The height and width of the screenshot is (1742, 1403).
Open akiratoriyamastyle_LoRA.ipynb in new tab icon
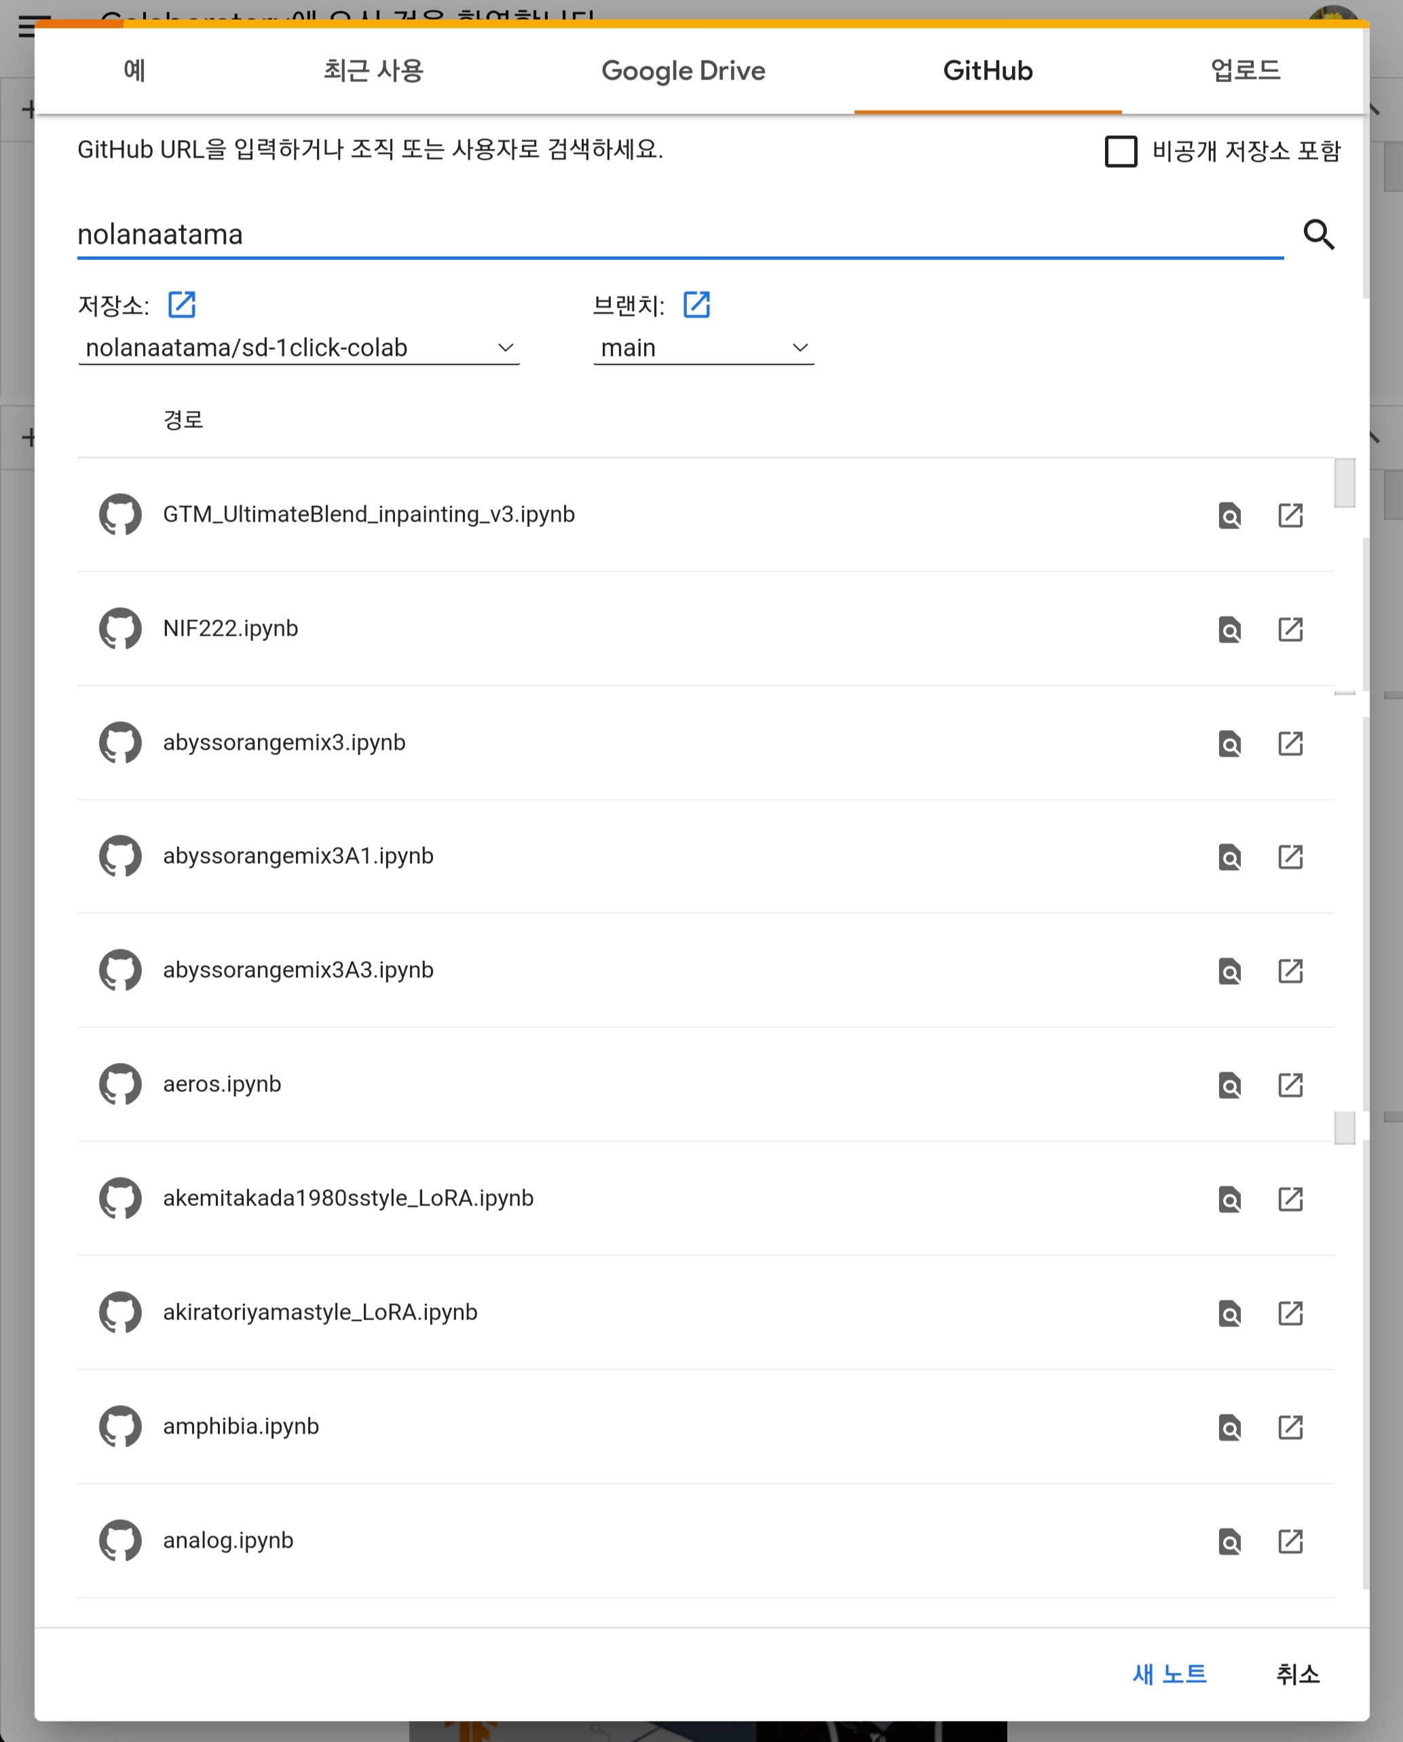(1290, 1313)
